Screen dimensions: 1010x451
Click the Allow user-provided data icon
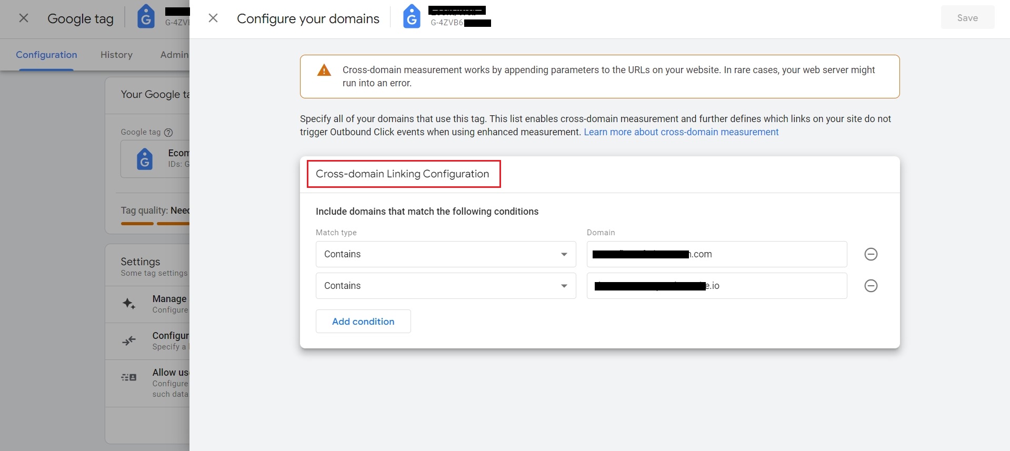[129, 377]
